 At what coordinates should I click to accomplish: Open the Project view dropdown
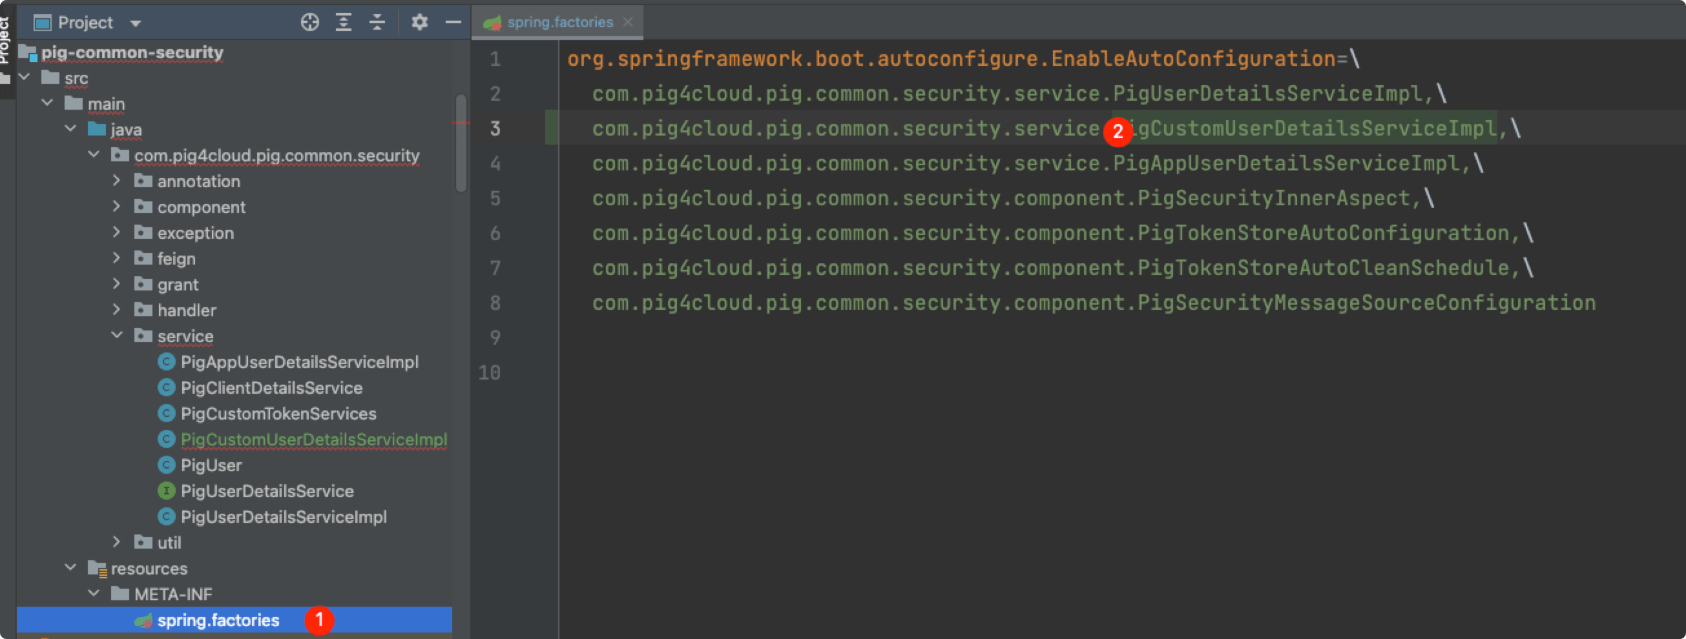point(136,23)
